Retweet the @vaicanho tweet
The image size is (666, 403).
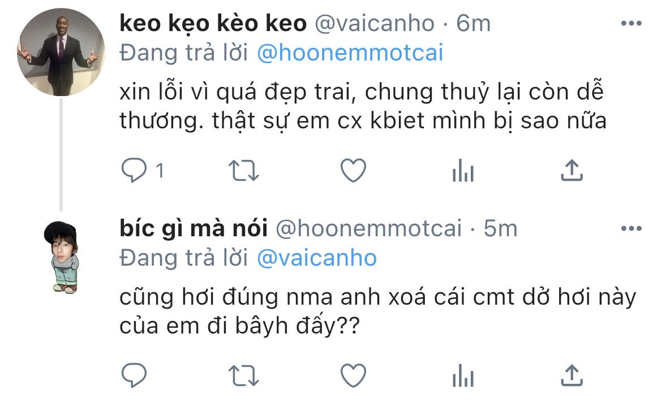[244, 171]
